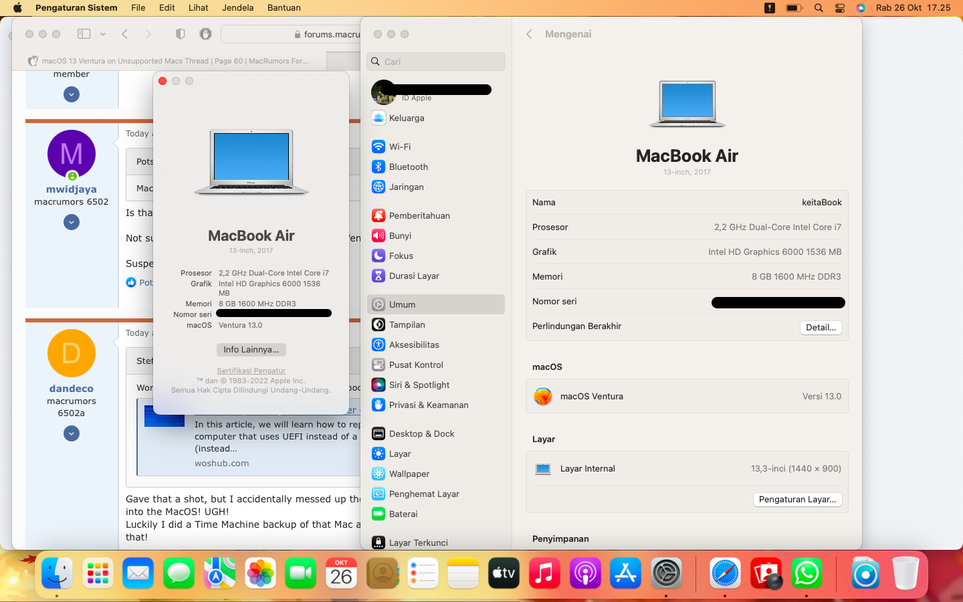Open Bunyi sound settings
The width and height of the screenshot is (963, 602).
coord(435,235)
